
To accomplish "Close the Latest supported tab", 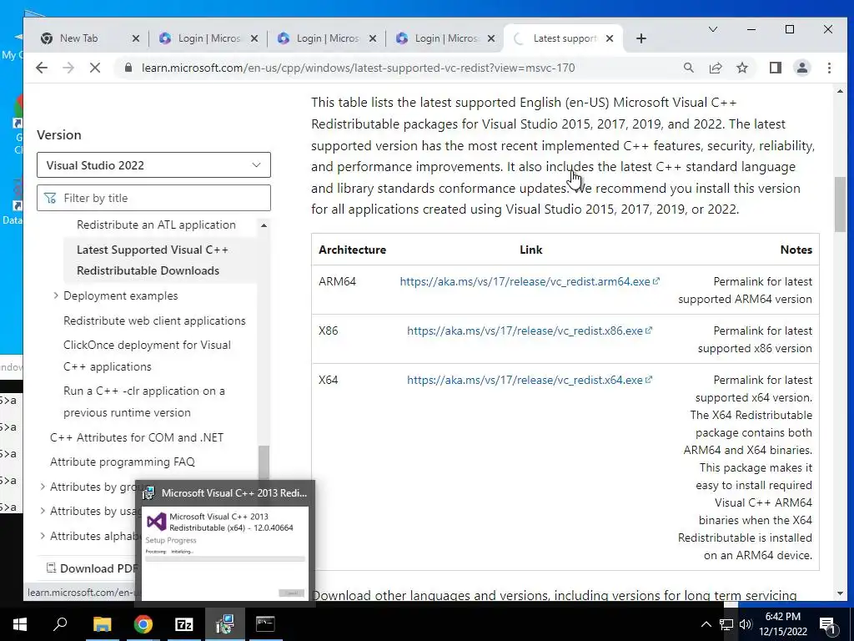I will (x=610, y=38).
